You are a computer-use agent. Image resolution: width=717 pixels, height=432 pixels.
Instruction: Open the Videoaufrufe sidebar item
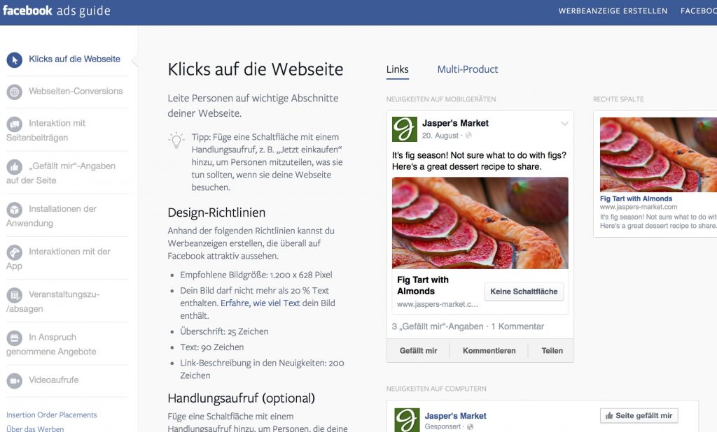[53, 380]
